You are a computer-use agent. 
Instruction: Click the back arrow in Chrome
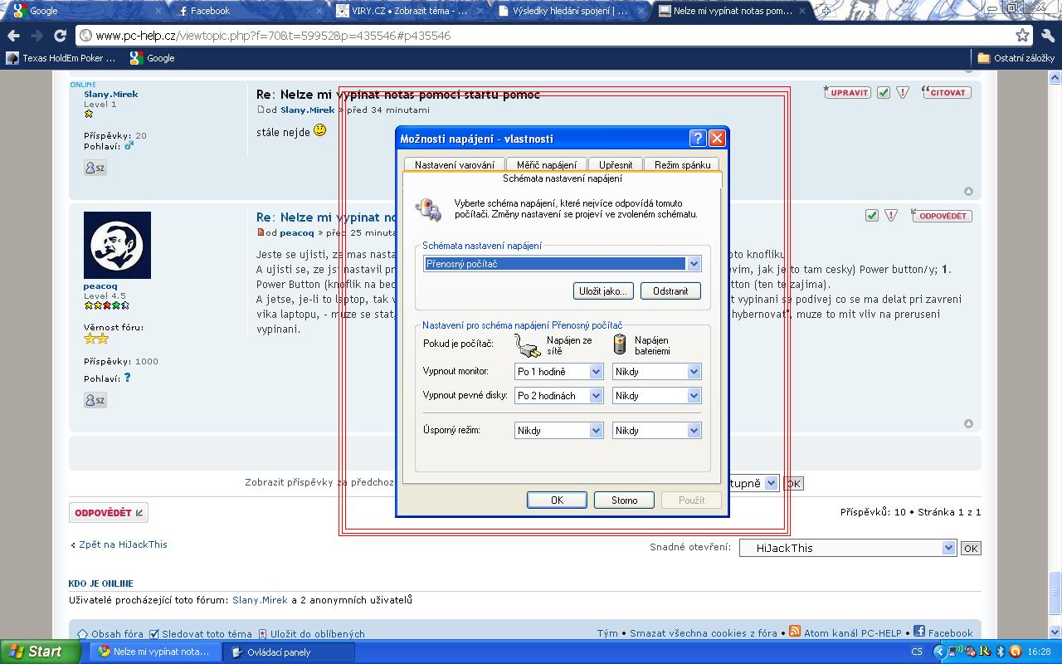pyautogui.click(x=13, y=36)
